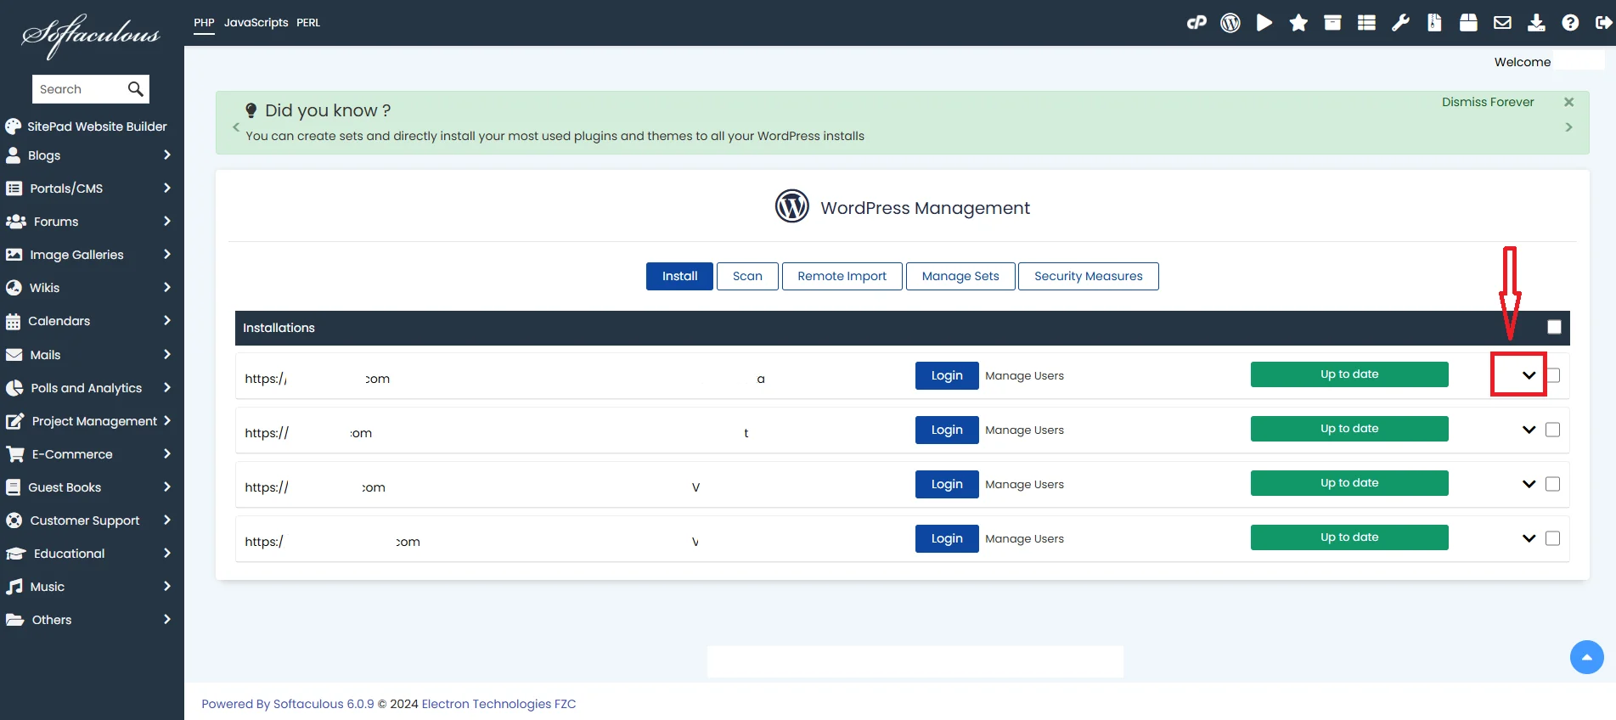Show the next tip with the right arrow
Image resolution: width=1616 pixels, height=720 pixels.
(1568, 127)
